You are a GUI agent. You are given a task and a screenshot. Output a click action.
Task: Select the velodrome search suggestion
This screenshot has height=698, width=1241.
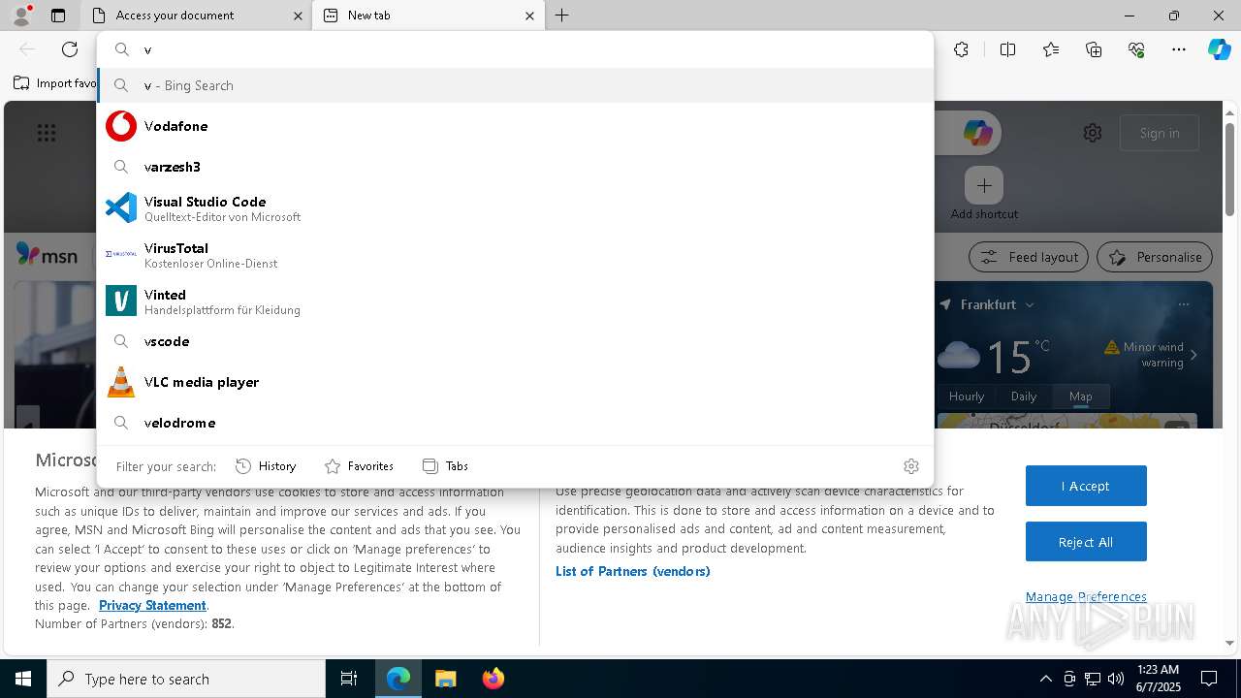[515, 423]
